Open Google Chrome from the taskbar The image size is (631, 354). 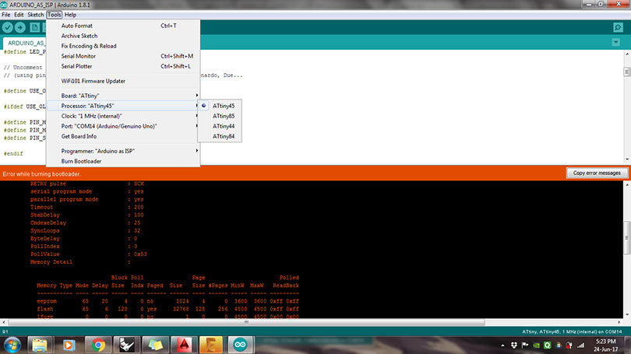click(98, 345)
